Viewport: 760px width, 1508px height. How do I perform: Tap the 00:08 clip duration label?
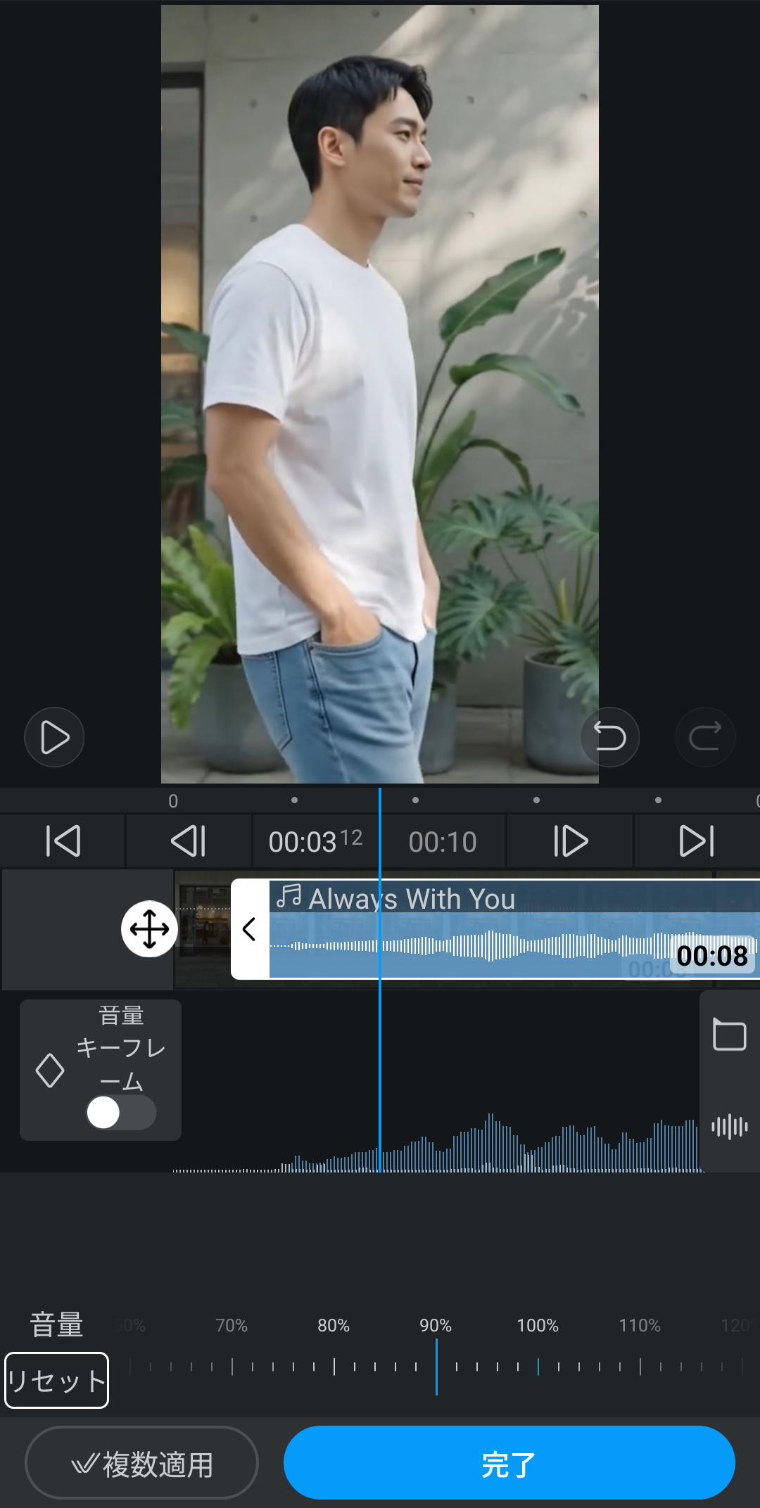(x=712, y=955)
